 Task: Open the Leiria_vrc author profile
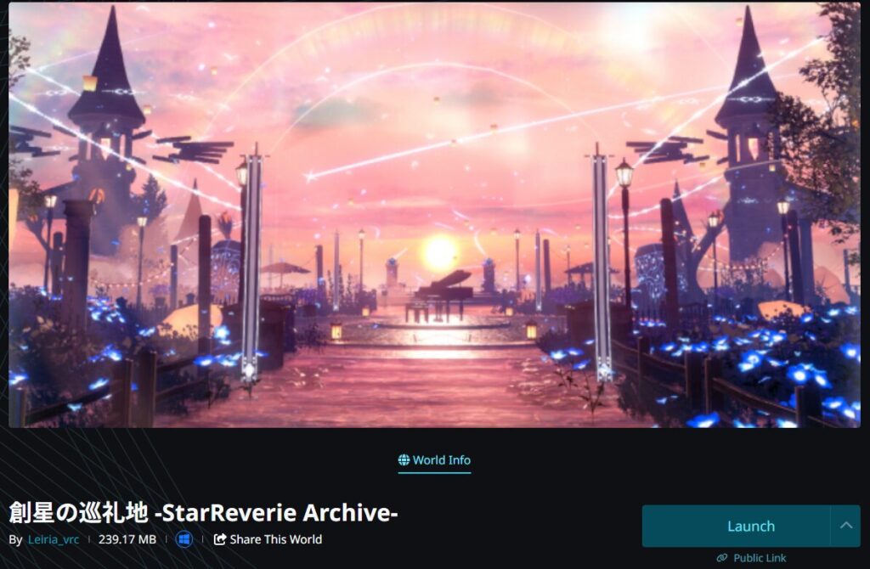point(54,539)
